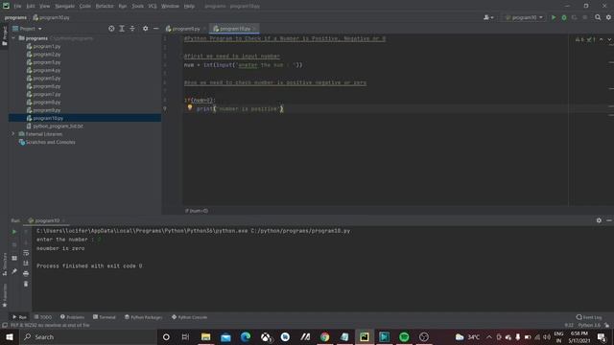Collapse all in the Project panel

click(x=132, y=29)
